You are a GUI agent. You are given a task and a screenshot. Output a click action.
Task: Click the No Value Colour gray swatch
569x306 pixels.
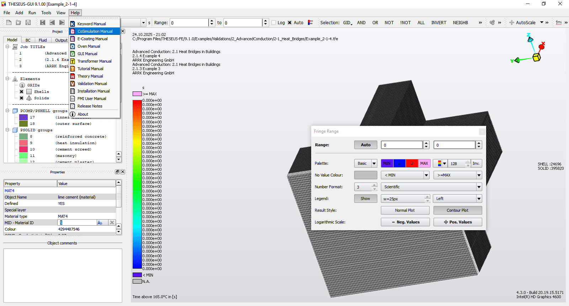pyautogui.click(x=365, y=175)
